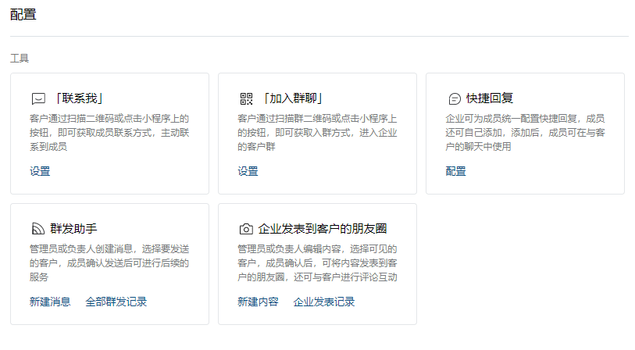The image size is (635, 350).
Task: Click description text starting 客户通过扫描二维码
Action: pyautogui.click(x=109, y=133)
